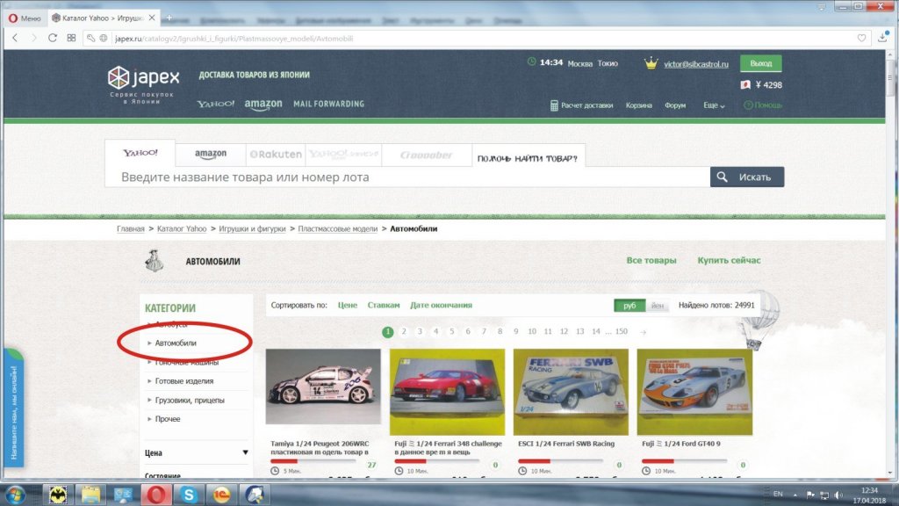899x506 pixels.
Task: Bookmark the page with the heart icon
Action: click(861, 38)
